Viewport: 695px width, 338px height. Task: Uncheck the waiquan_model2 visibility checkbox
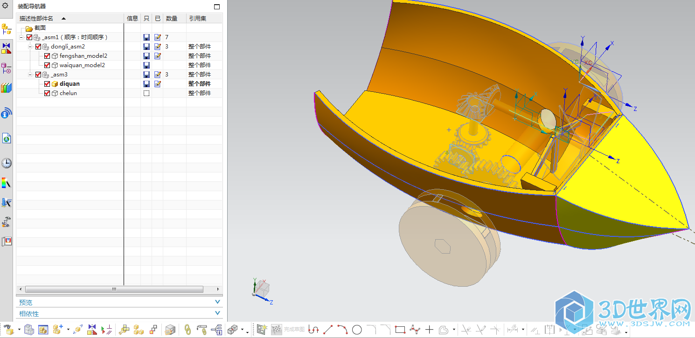[47, 65]
